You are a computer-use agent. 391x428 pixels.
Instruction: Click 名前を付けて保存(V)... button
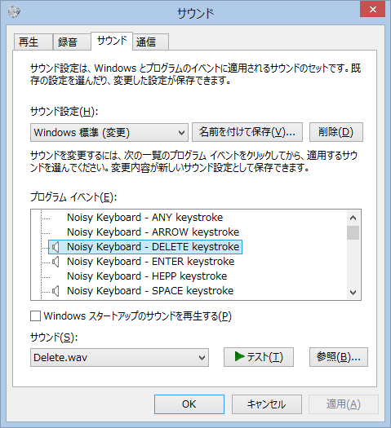tap(247, 132)
